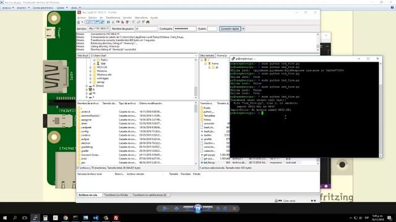Sort local files by Última modificación column

pos(150,104)
